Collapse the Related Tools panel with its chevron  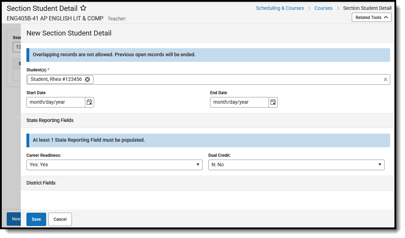387,17
